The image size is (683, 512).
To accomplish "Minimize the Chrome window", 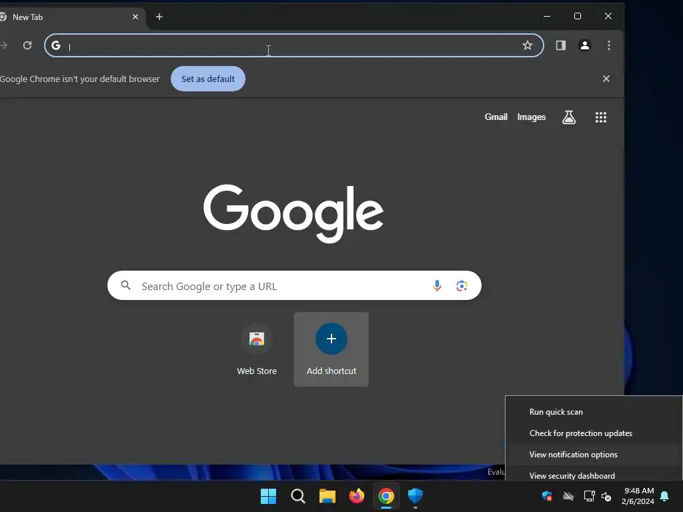I will [x=547, y=16].
